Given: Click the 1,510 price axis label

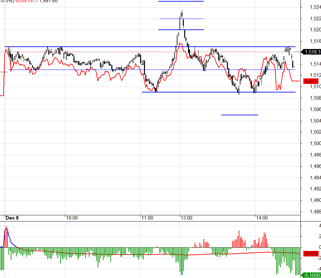Looking at the screenshot, I should click(x=315, y=87).
